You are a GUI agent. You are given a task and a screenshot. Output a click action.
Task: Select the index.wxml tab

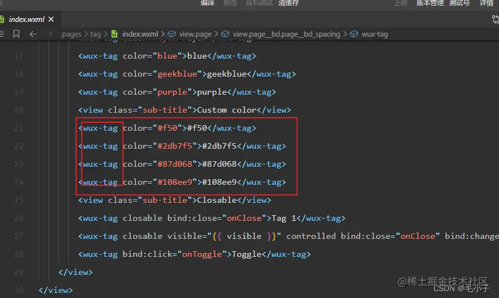point(27,19)
